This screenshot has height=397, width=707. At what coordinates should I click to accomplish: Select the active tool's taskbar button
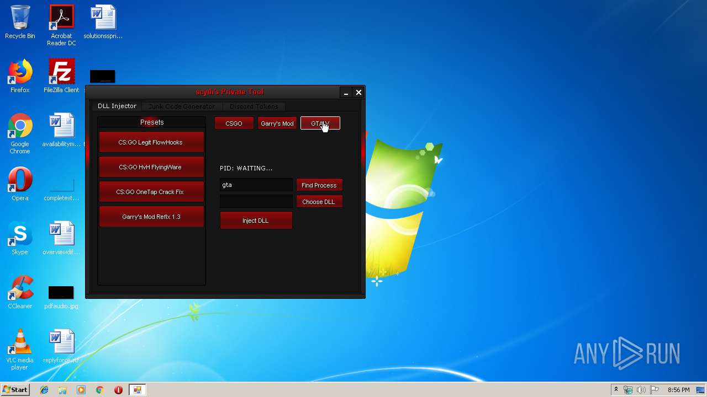pyautogui.click(x=137, y=390)
